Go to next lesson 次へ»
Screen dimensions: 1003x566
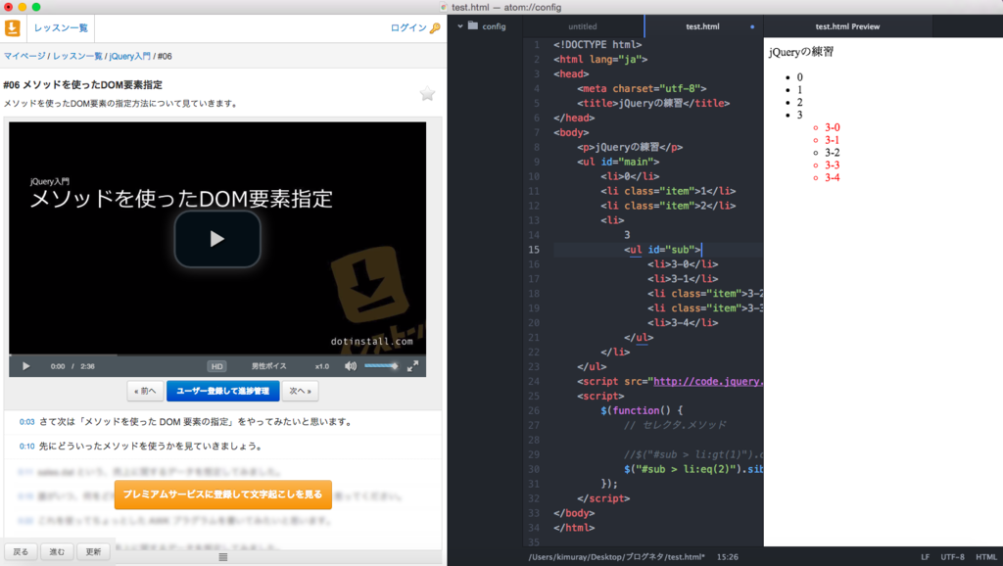coord(300,391)
